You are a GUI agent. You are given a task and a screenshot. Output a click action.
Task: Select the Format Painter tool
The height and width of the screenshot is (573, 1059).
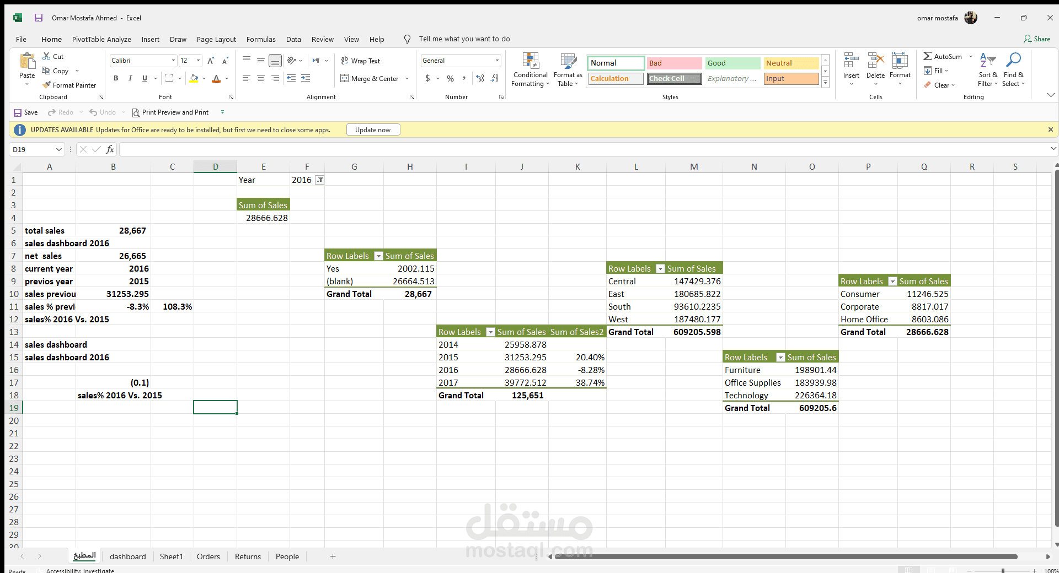click(69, 85)
